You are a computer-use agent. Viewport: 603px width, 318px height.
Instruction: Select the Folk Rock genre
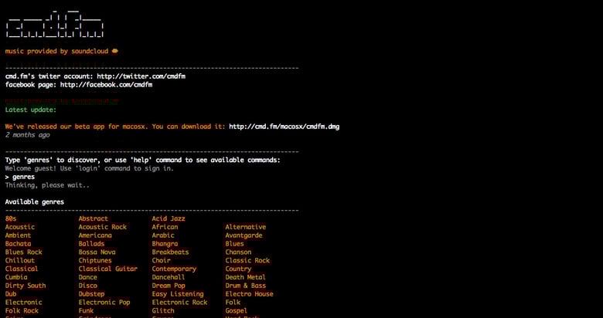pyautogui.click(x=22, y=311)
